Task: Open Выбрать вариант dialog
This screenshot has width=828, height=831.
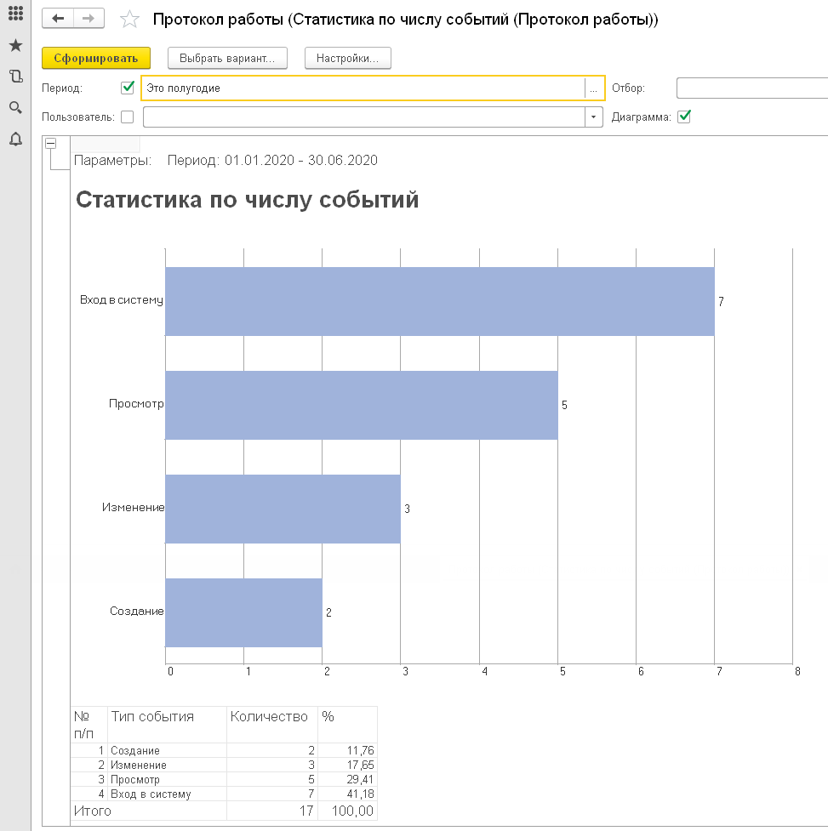Action: point(227,58)
